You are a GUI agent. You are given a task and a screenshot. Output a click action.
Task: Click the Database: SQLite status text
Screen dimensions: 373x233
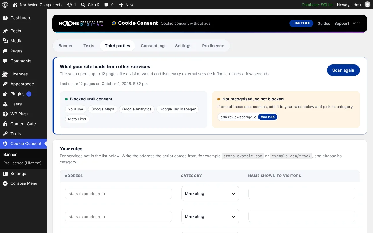[x=317, y=5]
